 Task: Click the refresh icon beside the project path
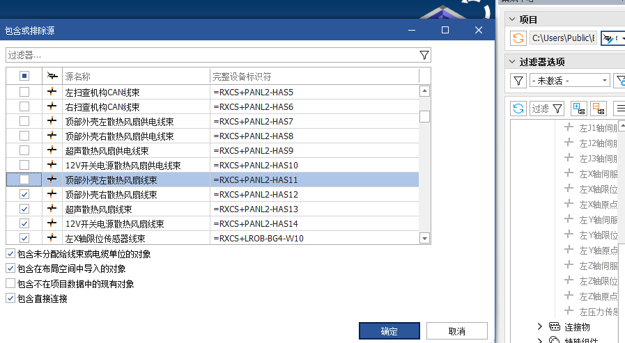pos(518,38)
